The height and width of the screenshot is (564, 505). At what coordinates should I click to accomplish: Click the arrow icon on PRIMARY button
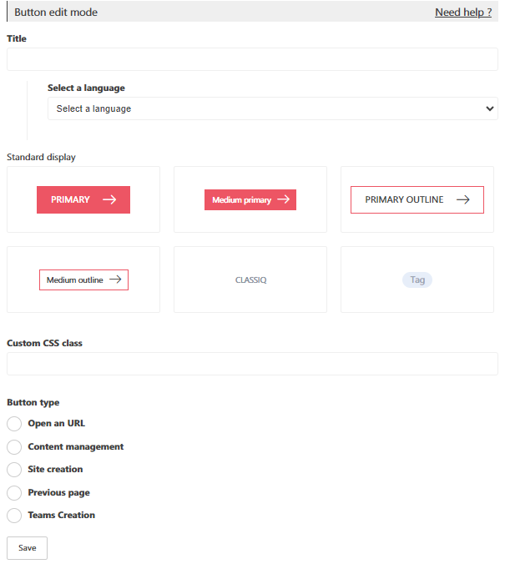tap(109, 199)
